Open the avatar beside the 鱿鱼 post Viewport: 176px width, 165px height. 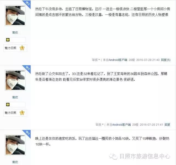15,145
